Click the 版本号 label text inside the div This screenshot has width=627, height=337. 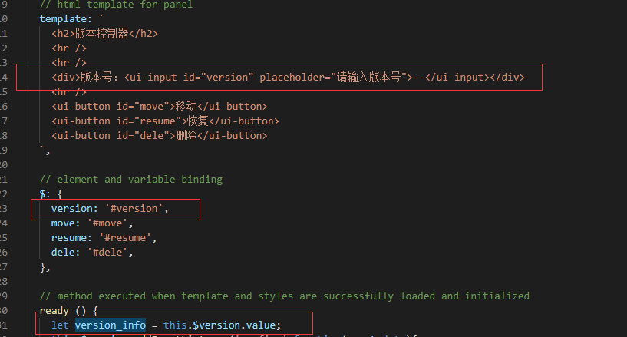(93, 78)
